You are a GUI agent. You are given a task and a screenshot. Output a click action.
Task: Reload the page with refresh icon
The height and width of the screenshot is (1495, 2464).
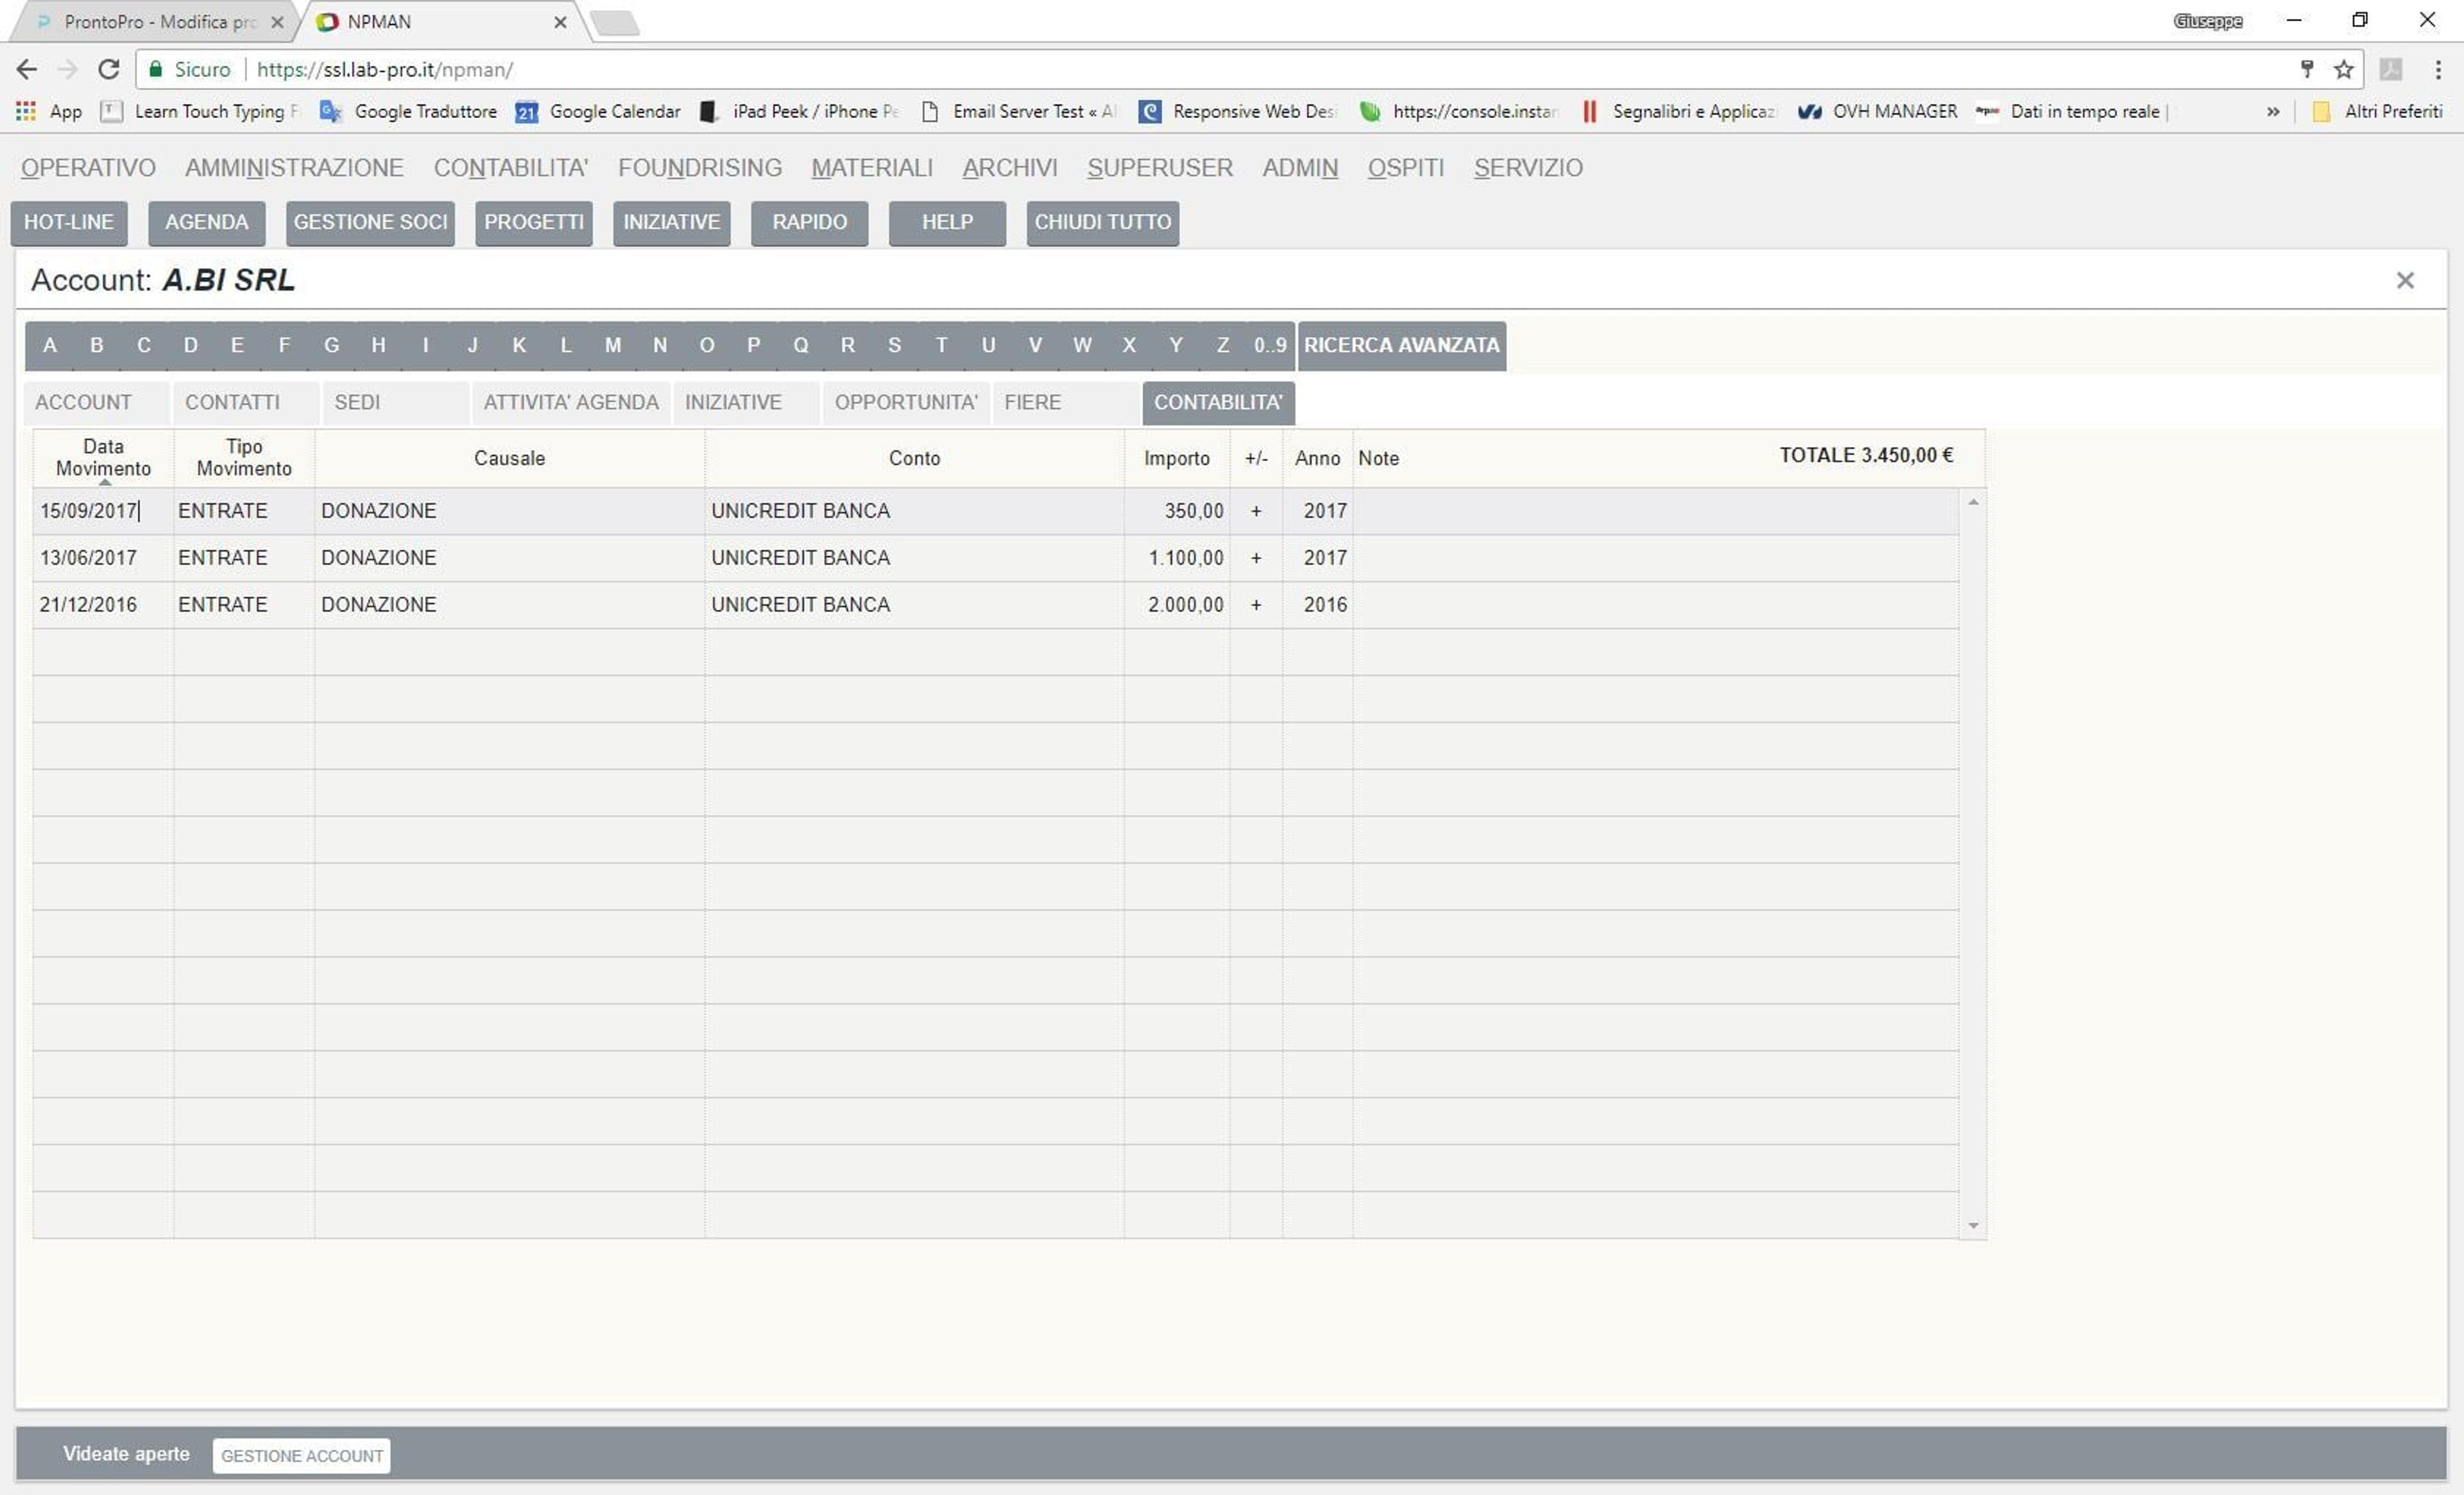[x=109, y=69]
